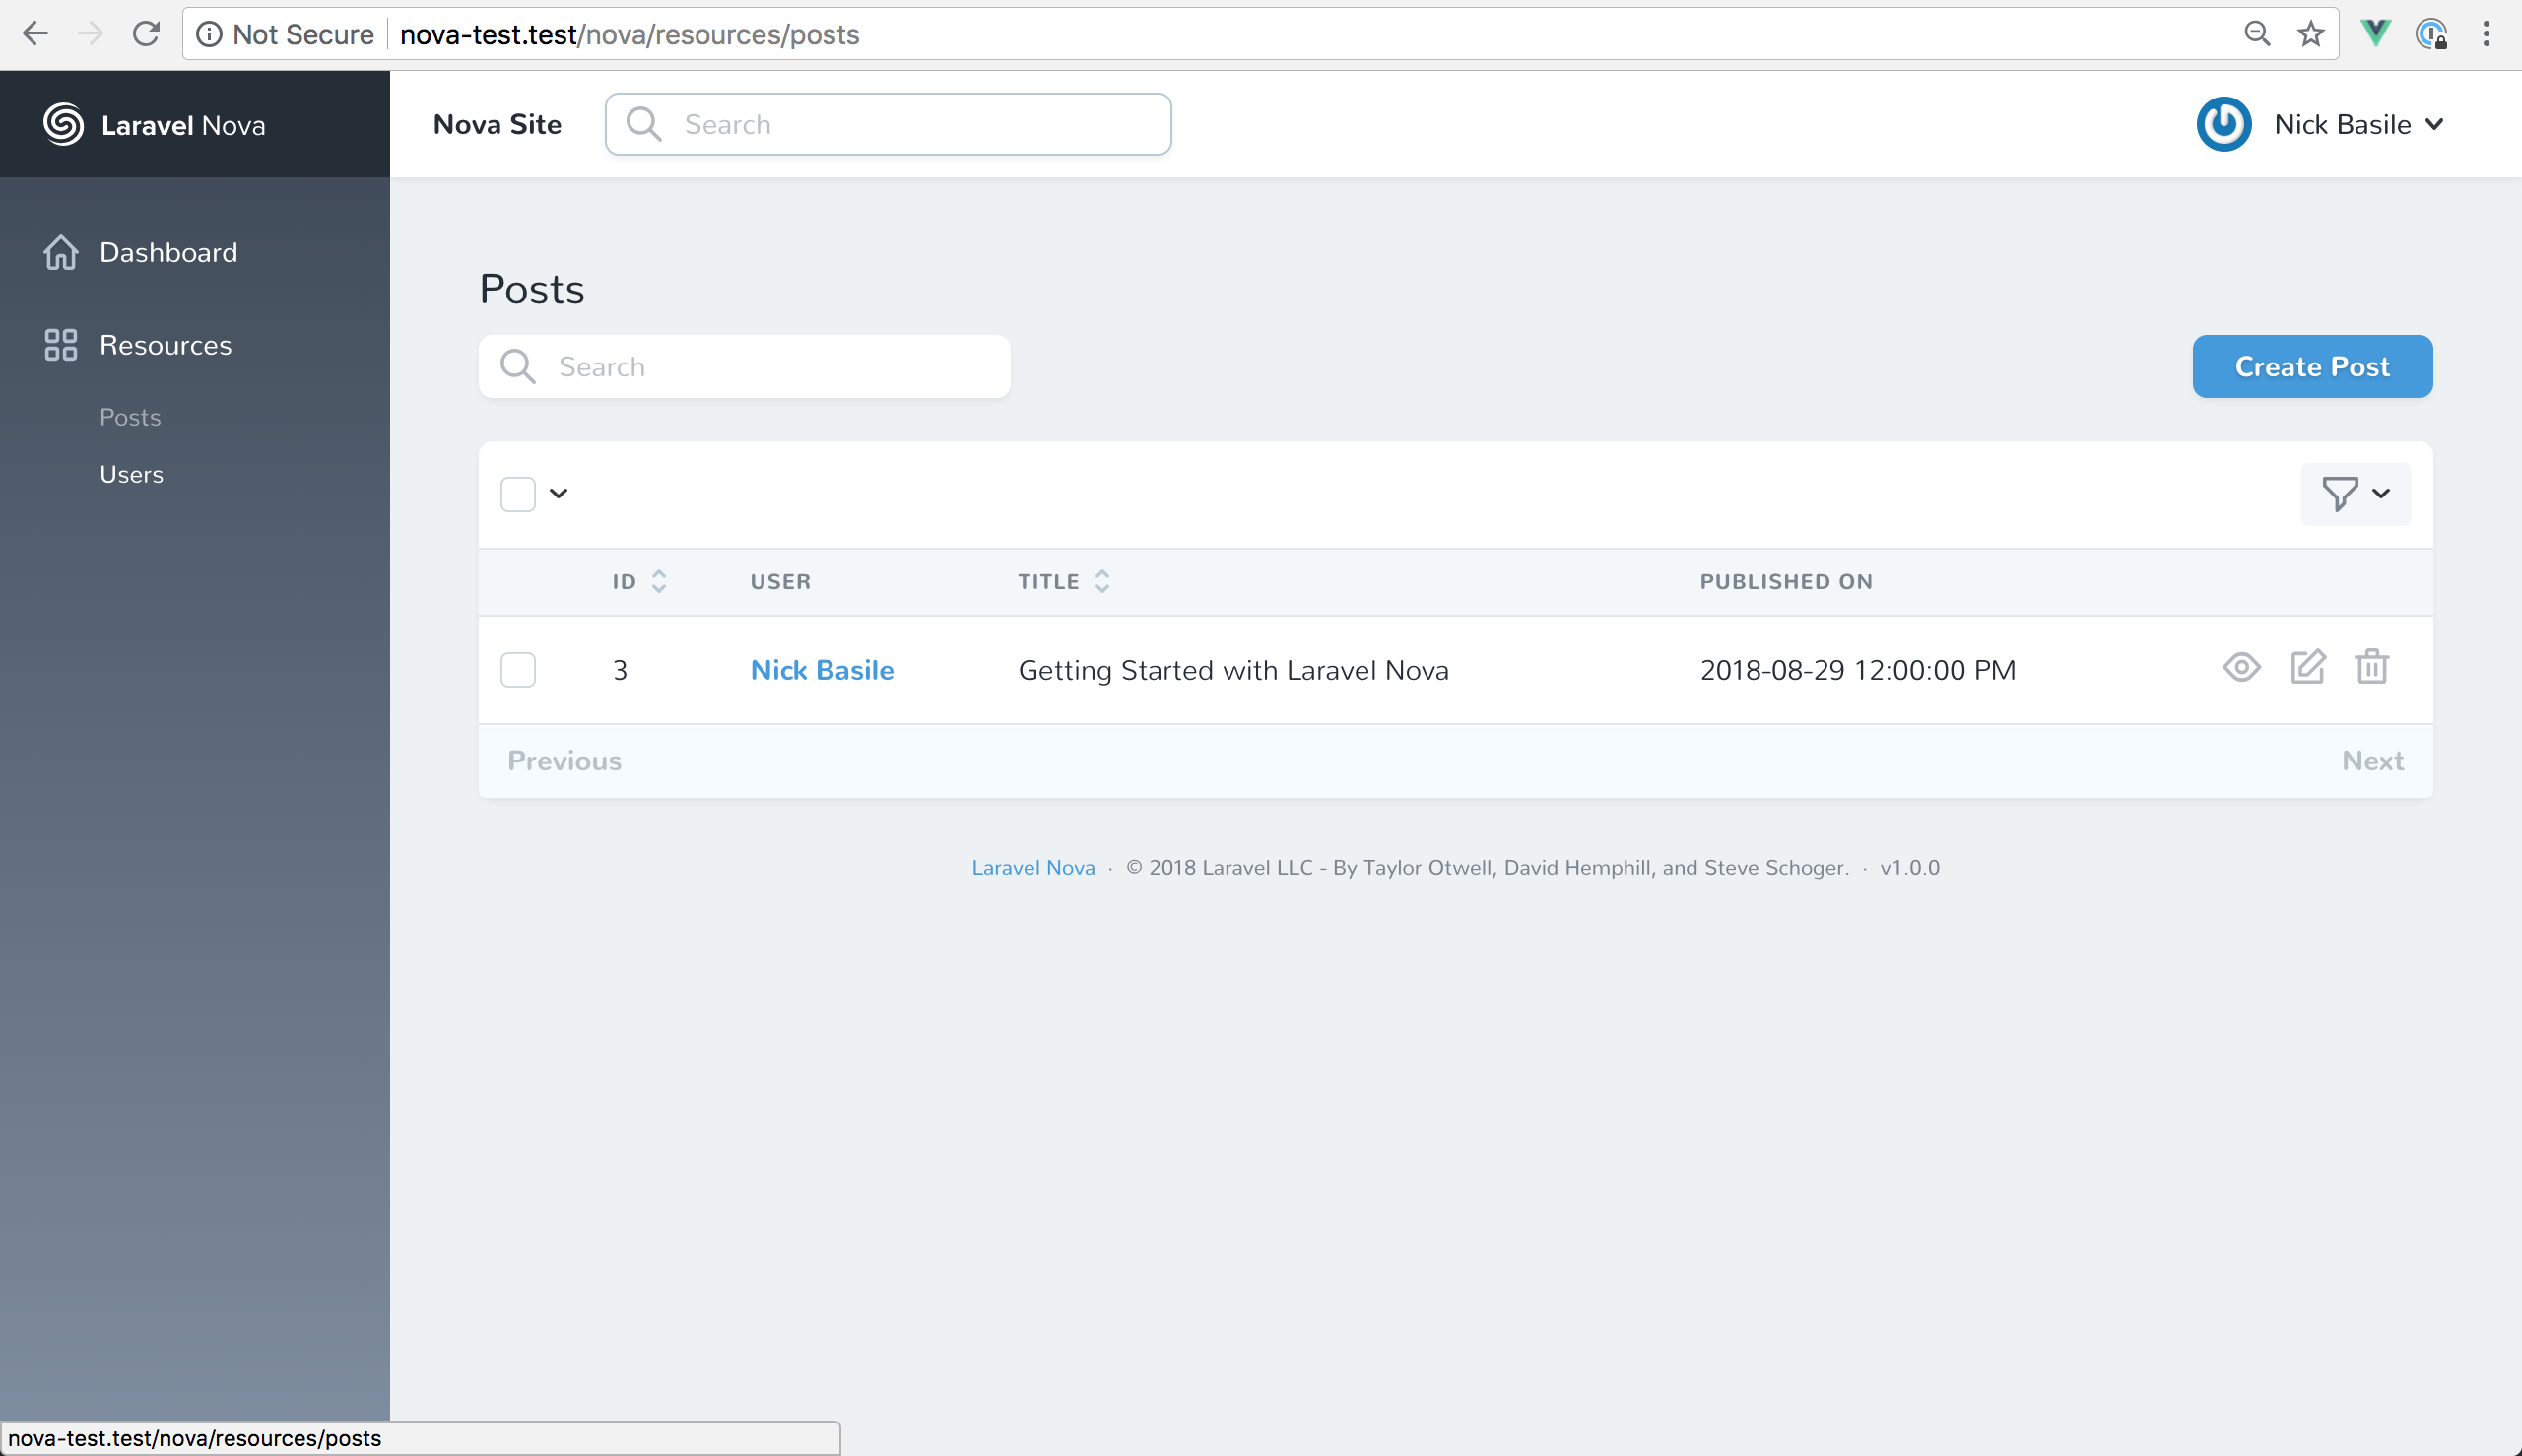This screenshot has height=1456, width=2522.
Task: Edit post 3 with the pencil icon
Action: (2308, 667)
